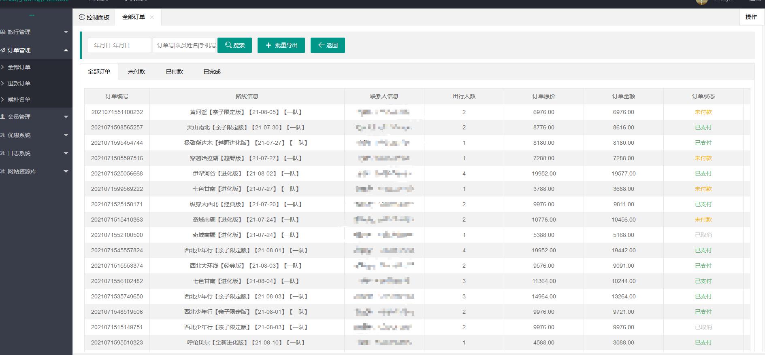Click the route 纵穿大西北【经典版】 cell
The height and width of the screenshot is (355, 765).
click(247, 204)
